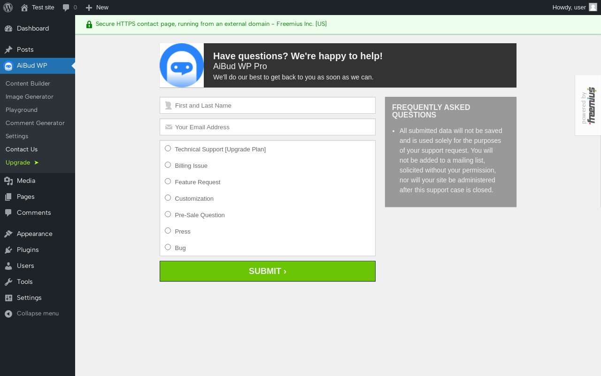Click the Settings sliders icon
601x376 pixels.
pos(8,298)
